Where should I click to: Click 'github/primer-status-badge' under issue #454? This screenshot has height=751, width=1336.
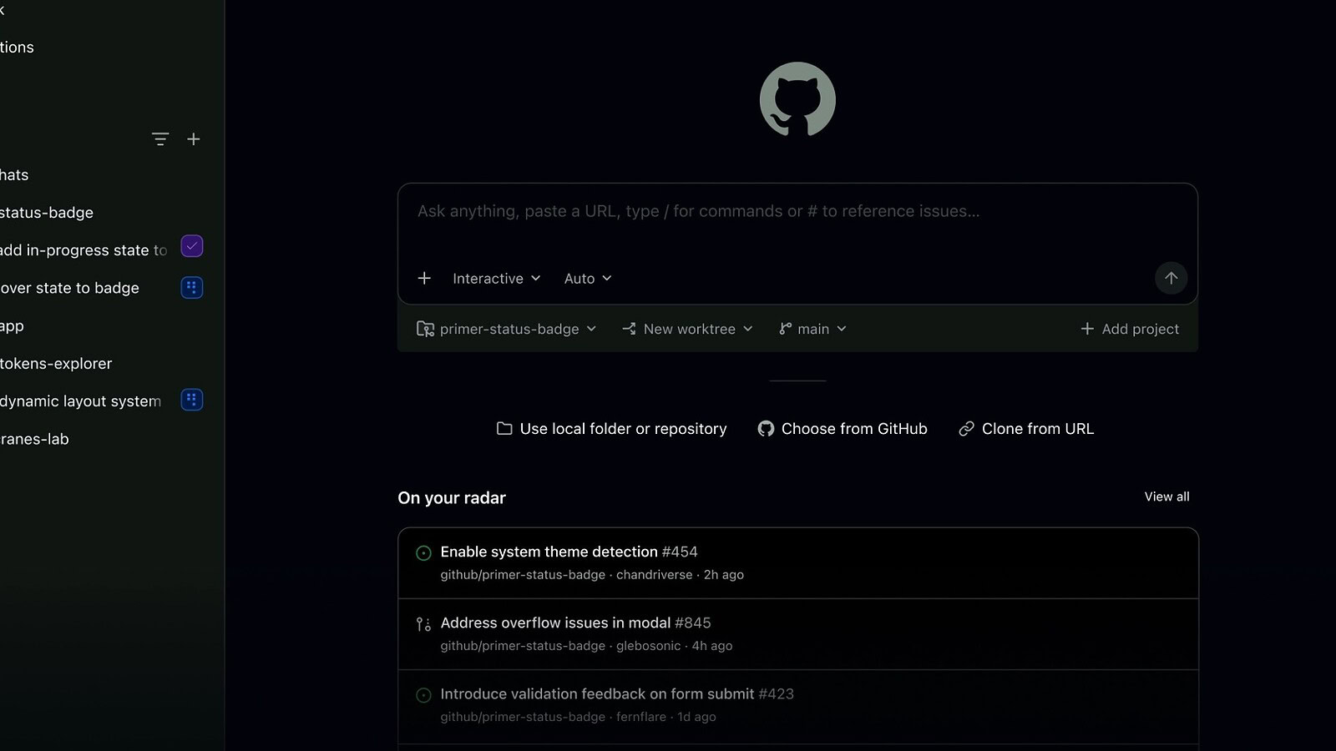(523, 575)
